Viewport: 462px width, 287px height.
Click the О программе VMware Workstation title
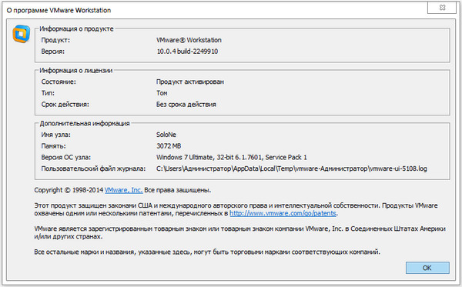pos(59,10)
